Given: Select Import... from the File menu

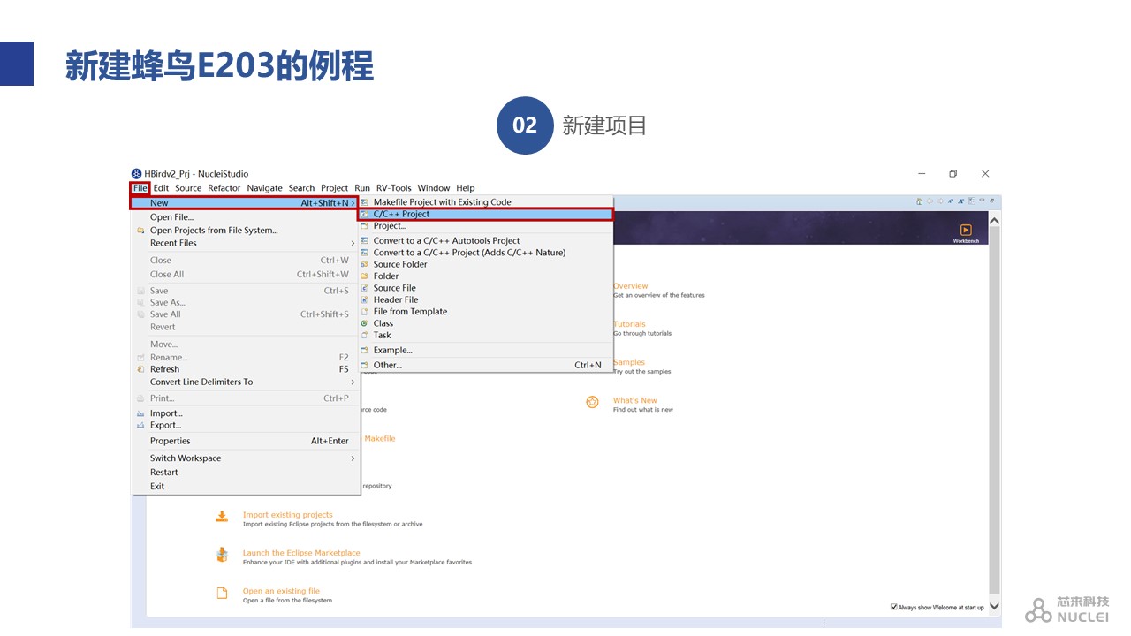Looking at the screenshot, I should tap(166, 413).
